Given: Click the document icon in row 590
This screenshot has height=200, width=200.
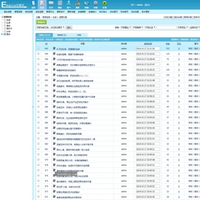Looking at the screenshot, I should (54, 101).
